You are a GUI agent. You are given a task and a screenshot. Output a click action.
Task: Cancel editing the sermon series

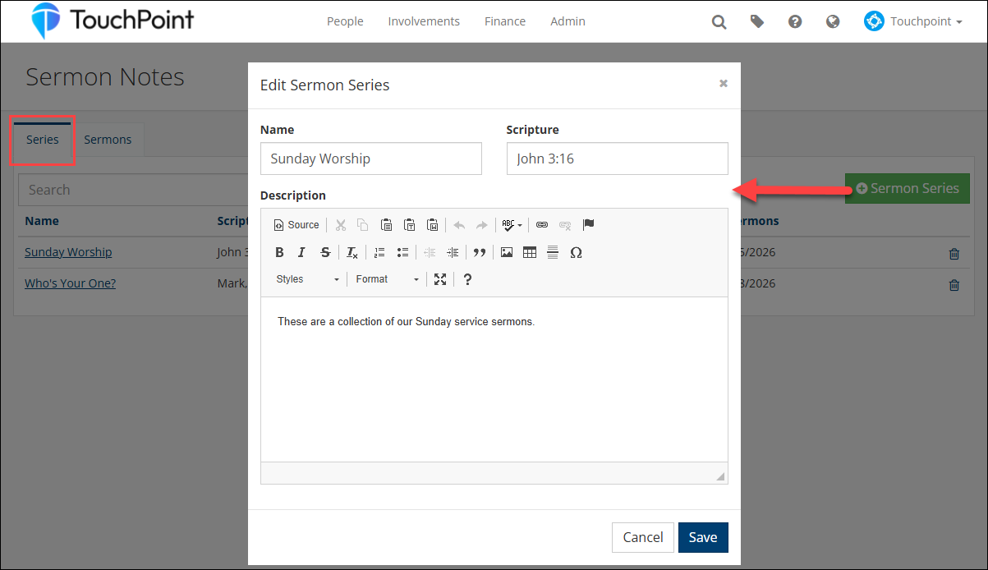click(642, 537)
